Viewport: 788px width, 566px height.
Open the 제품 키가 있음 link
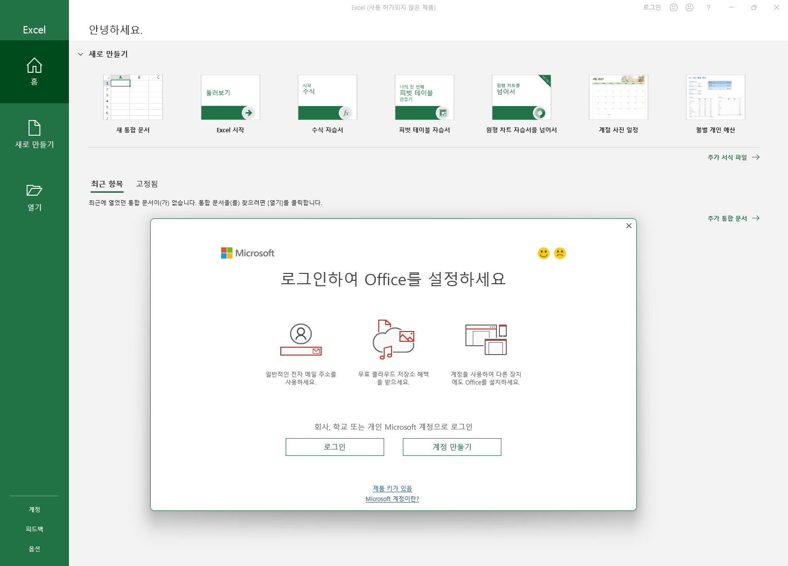(x=393, y=488)
